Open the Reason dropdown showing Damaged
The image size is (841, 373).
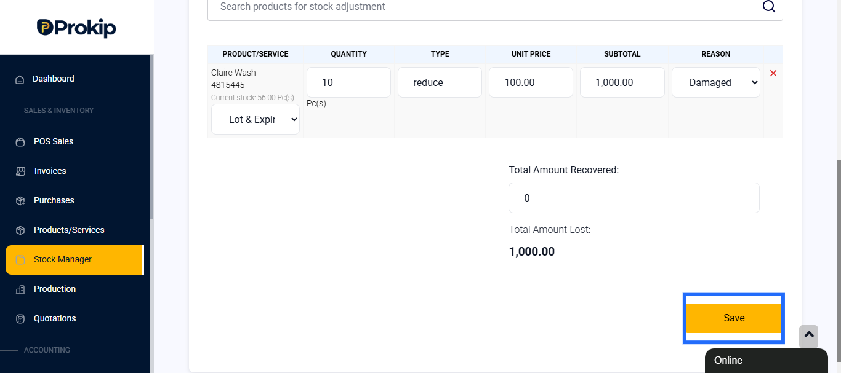[716, 82]
